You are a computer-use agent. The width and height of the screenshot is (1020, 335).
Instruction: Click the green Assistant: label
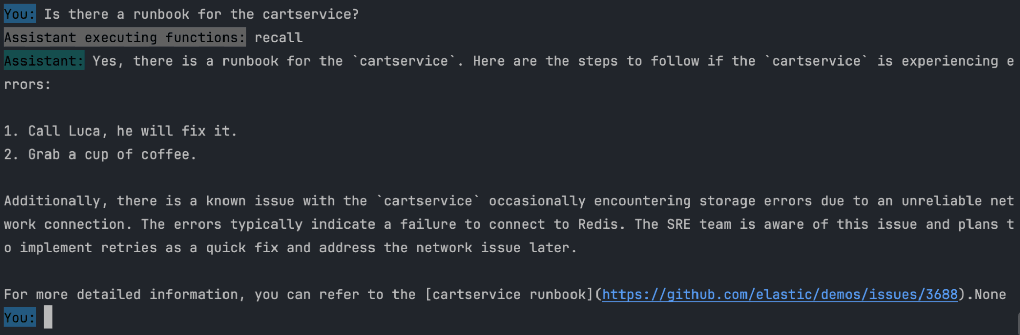tap(43, 61)
